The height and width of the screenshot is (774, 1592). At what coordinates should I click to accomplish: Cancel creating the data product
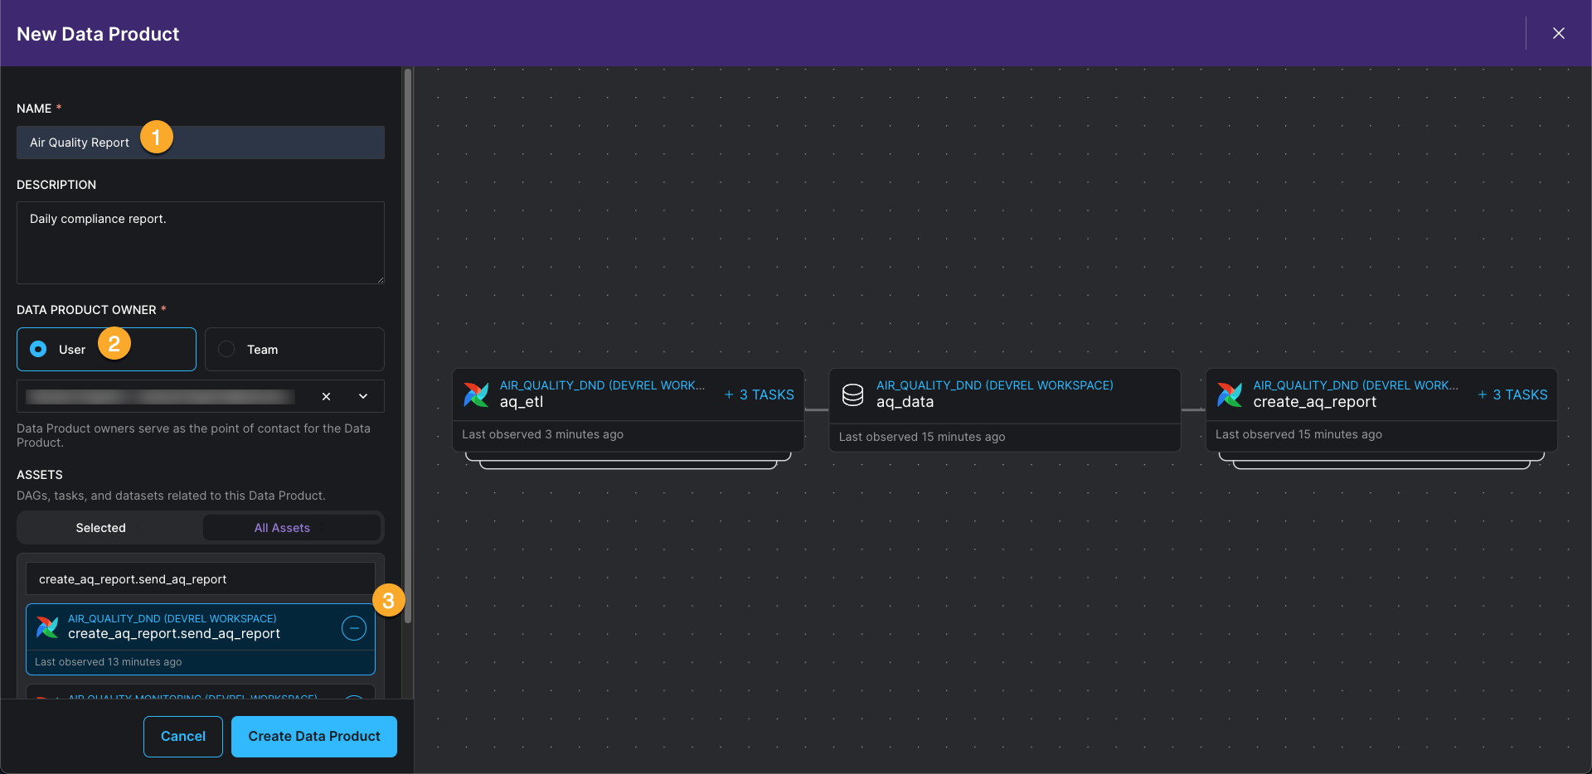pos(182,736)
